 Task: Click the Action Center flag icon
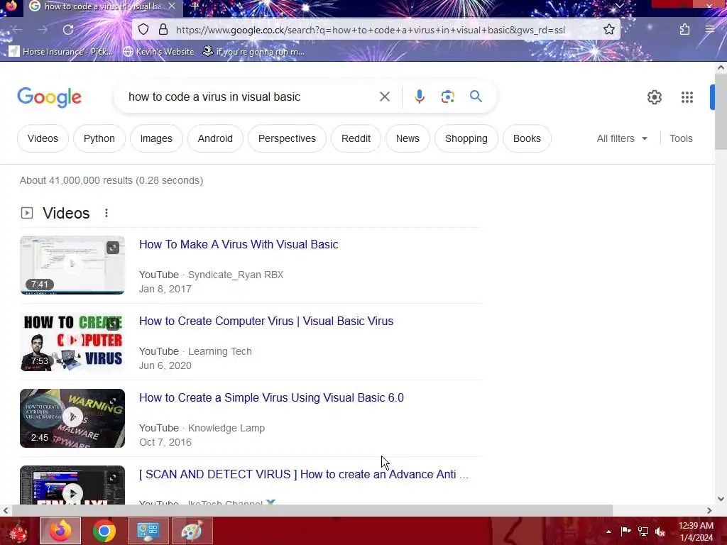pos(625,531)
